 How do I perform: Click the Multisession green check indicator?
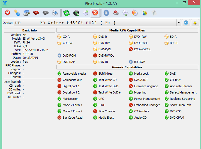pyautogui.click(x=59, y=99)
